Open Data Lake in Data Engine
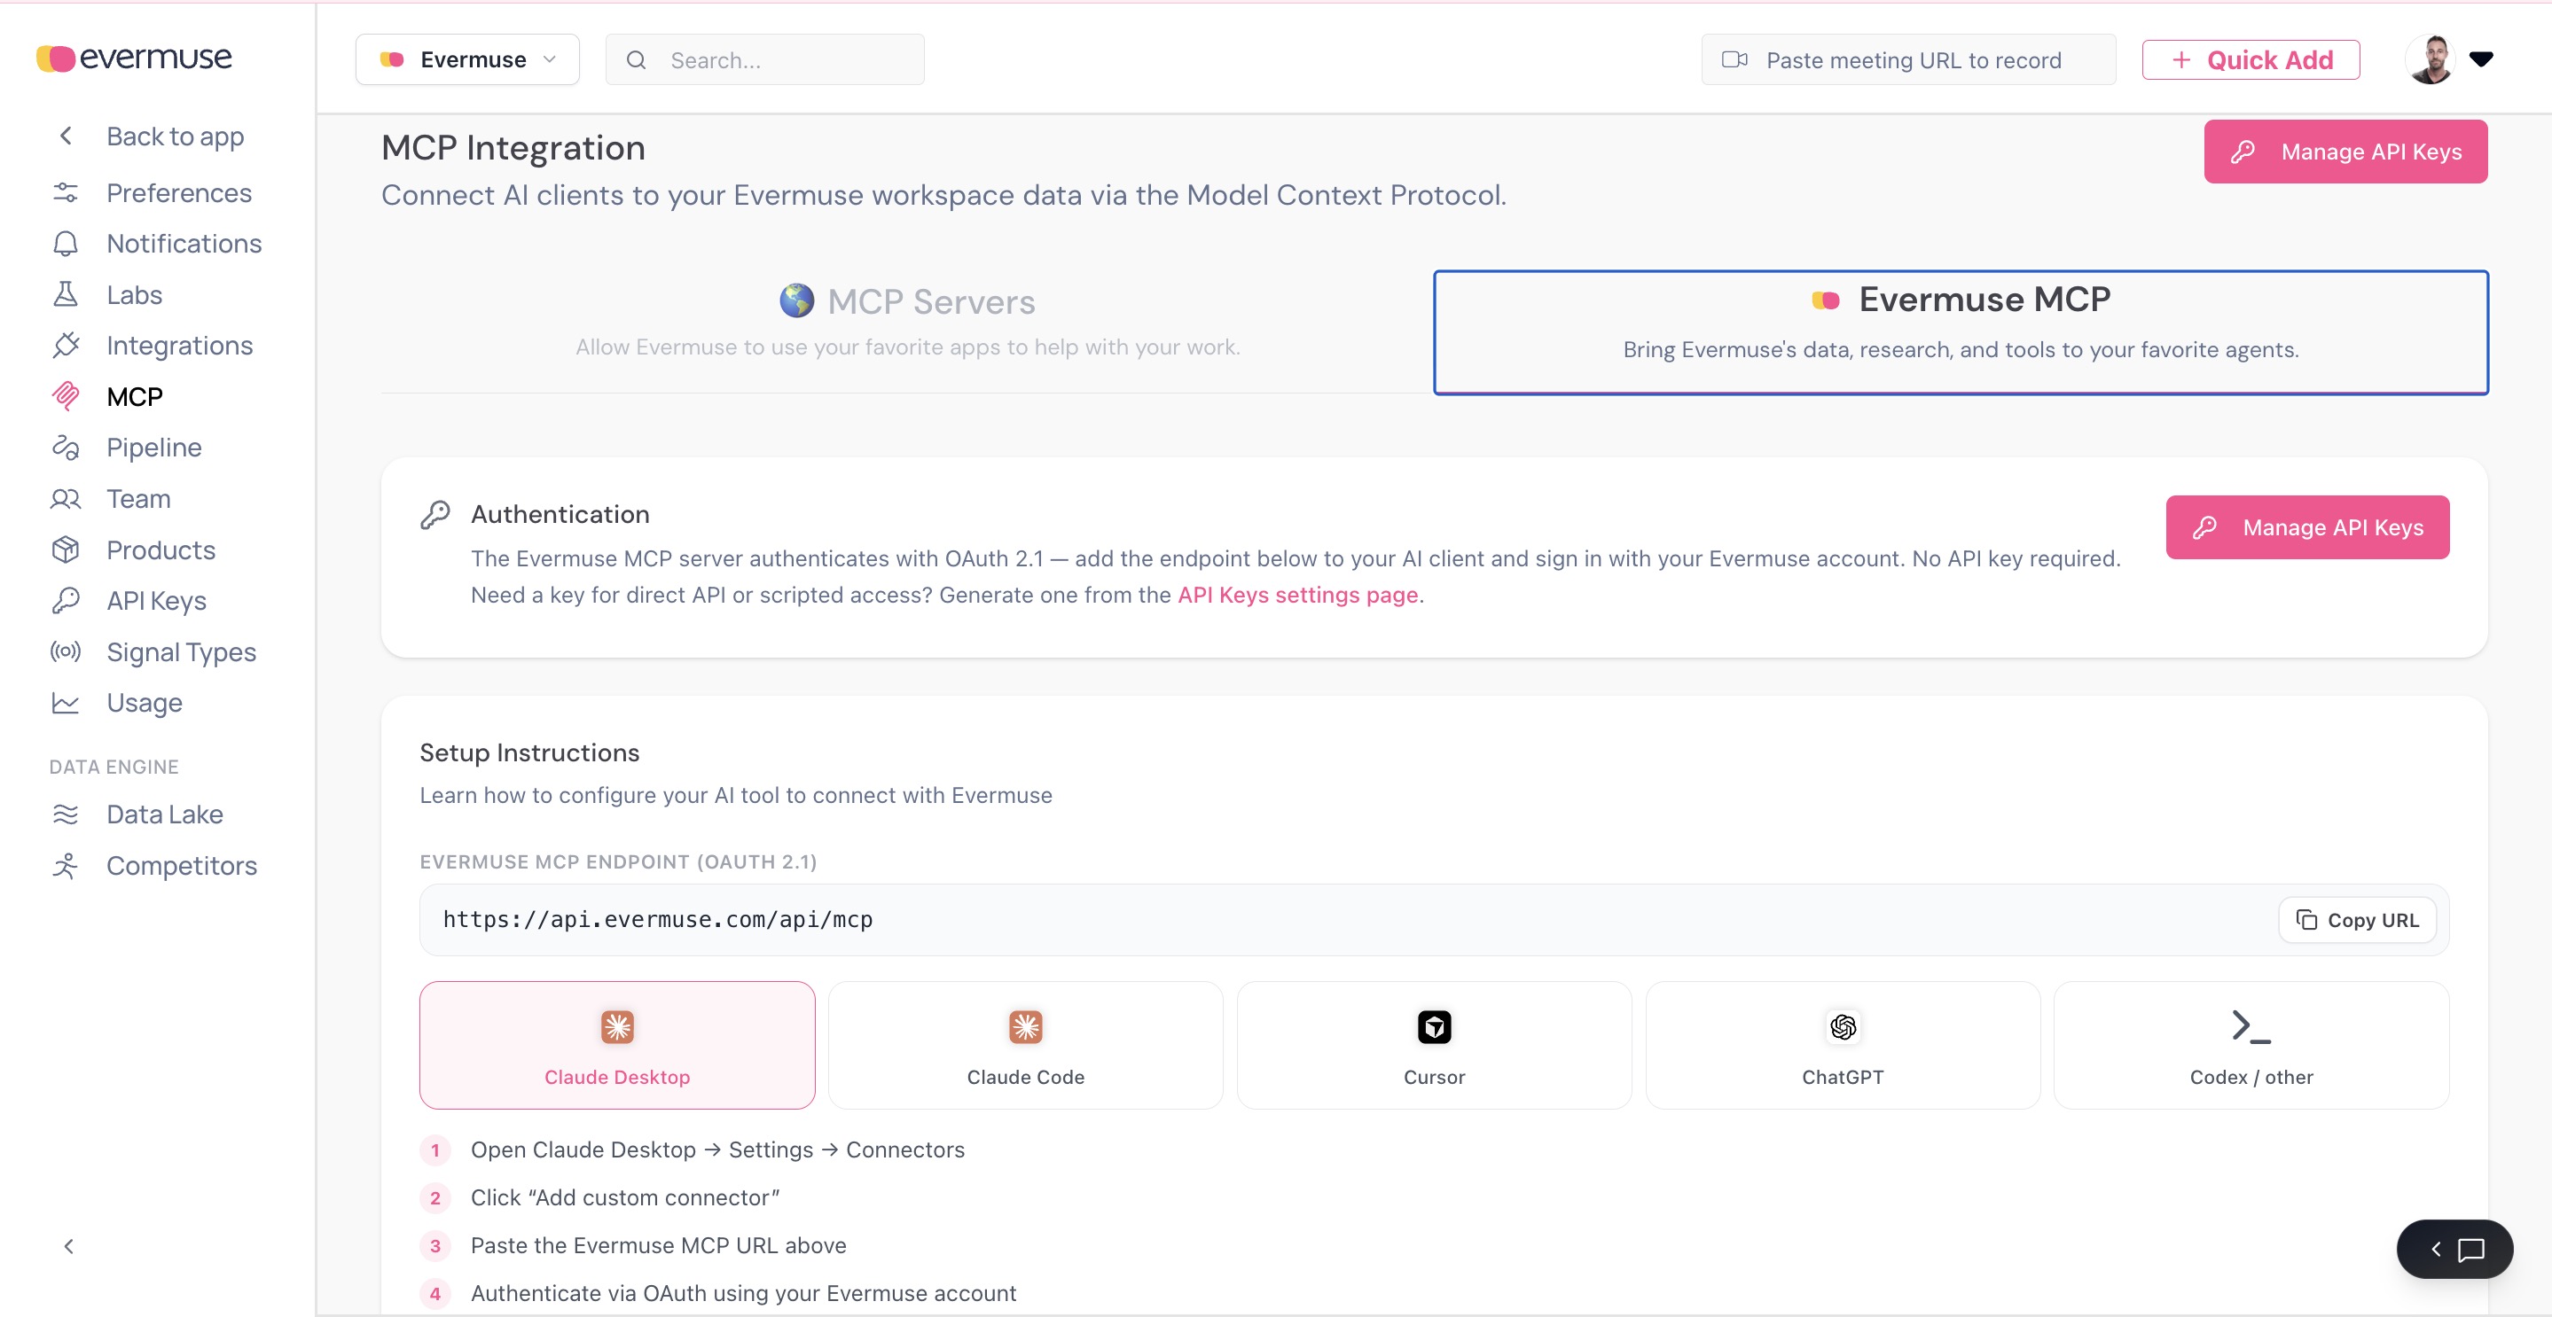Image resolution: width=2552 pixels, height=1317 pixels. (x=164, y=814)
